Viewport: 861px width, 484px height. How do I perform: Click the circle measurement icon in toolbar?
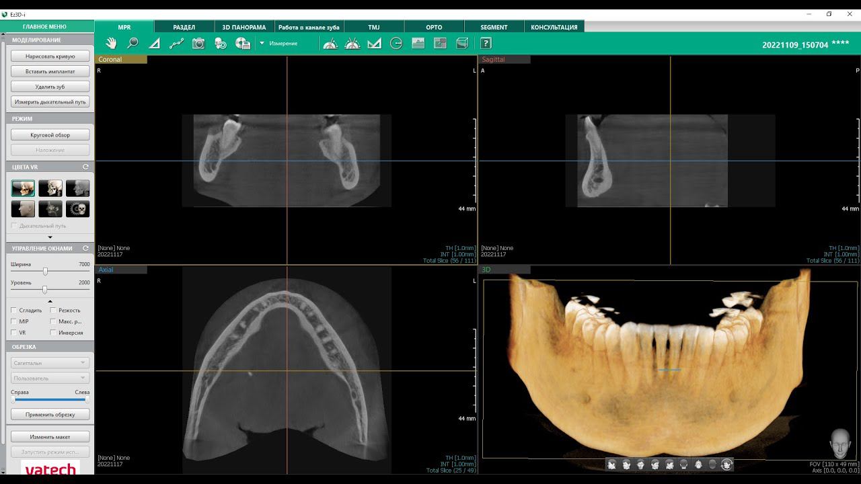(x=396, y=43)
